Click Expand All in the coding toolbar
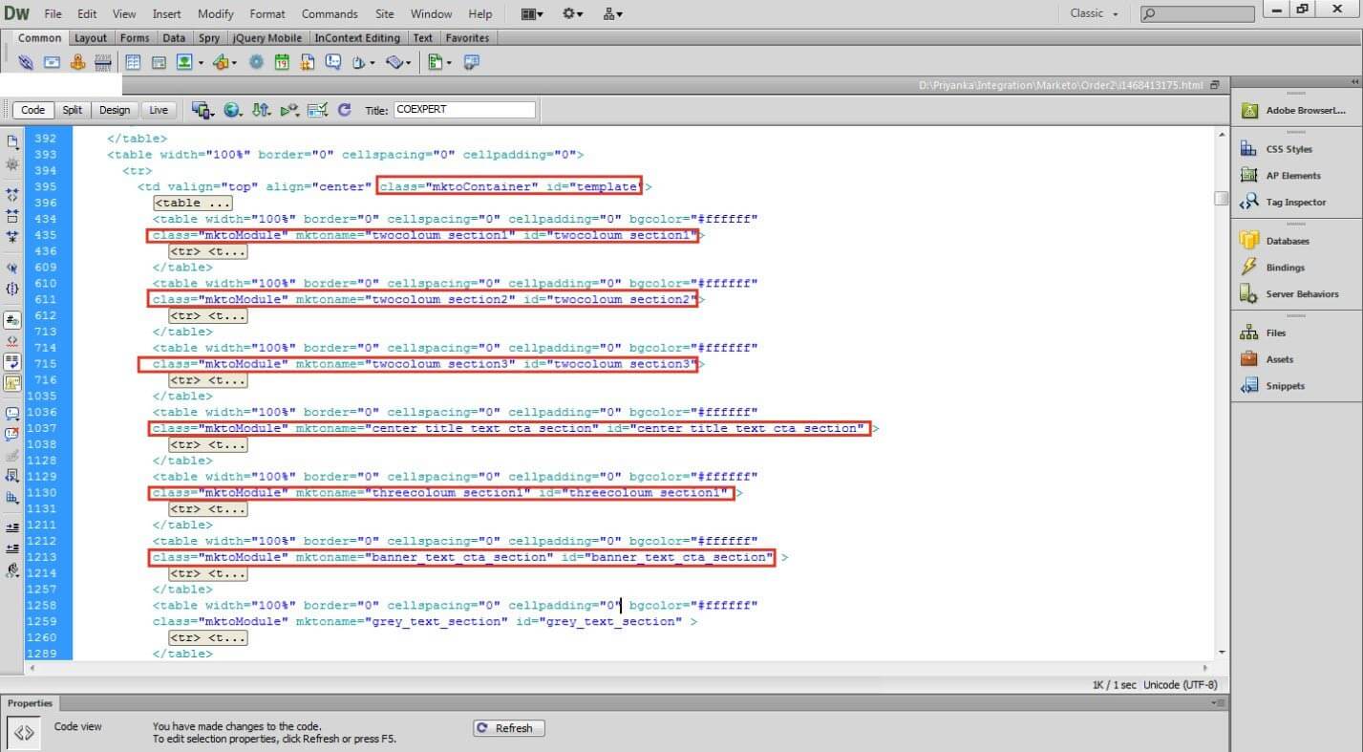 pos(12,236)
